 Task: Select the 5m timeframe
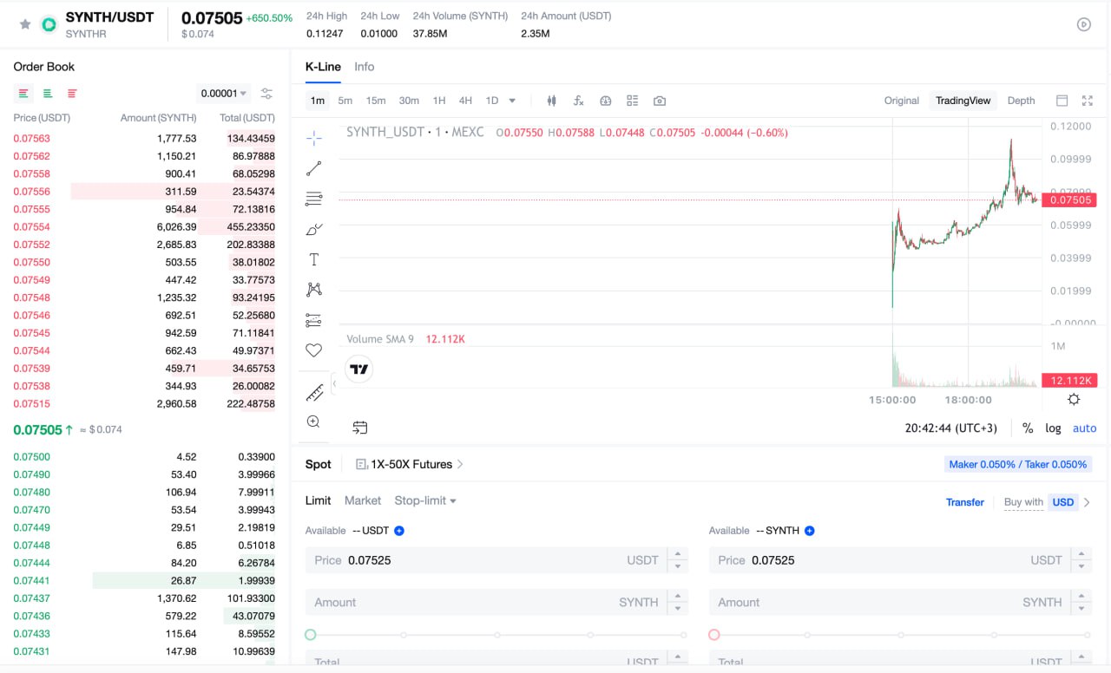click(x=345, y=101)
